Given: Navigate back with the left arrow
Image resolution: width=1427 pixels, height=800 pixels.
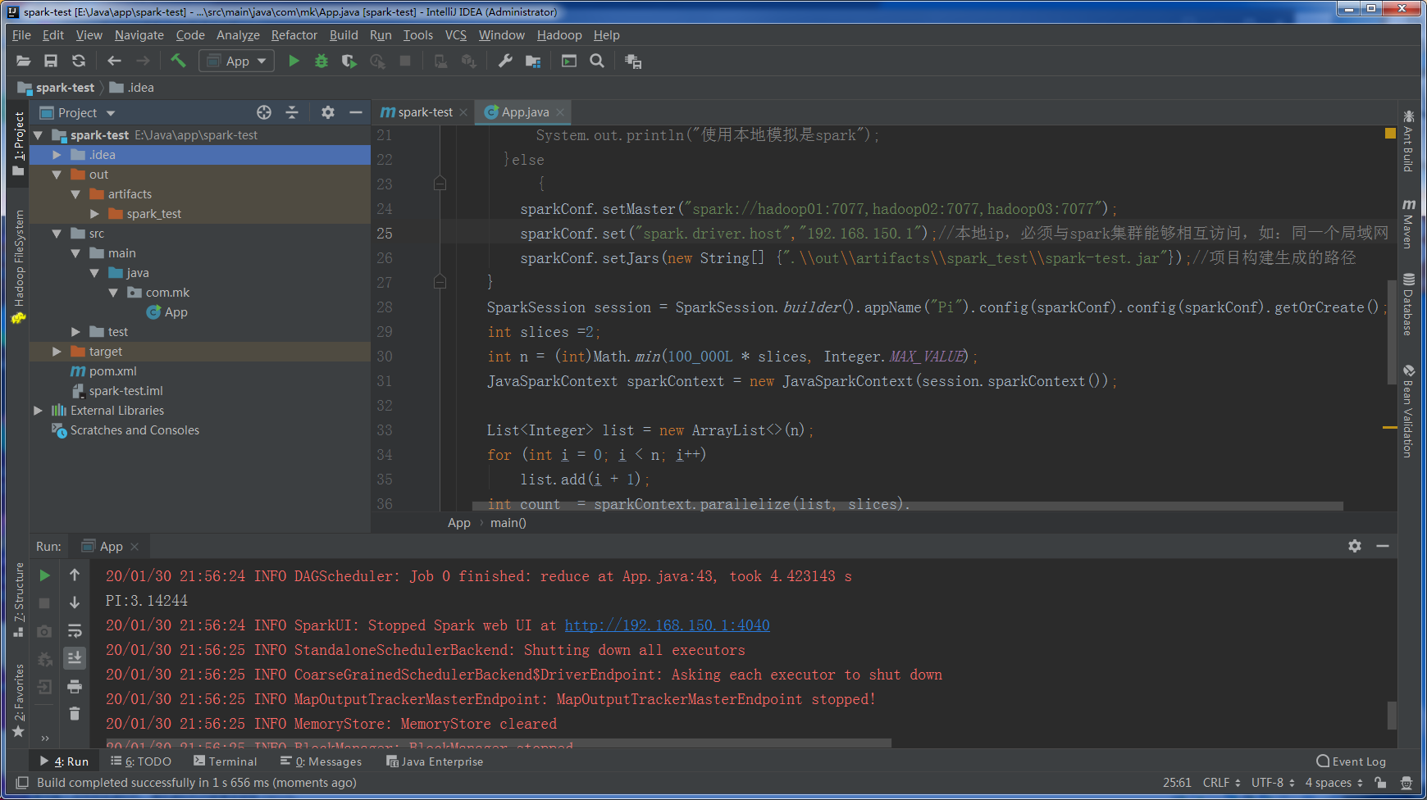Looking at the screenshot, I should tap(114, 61).
